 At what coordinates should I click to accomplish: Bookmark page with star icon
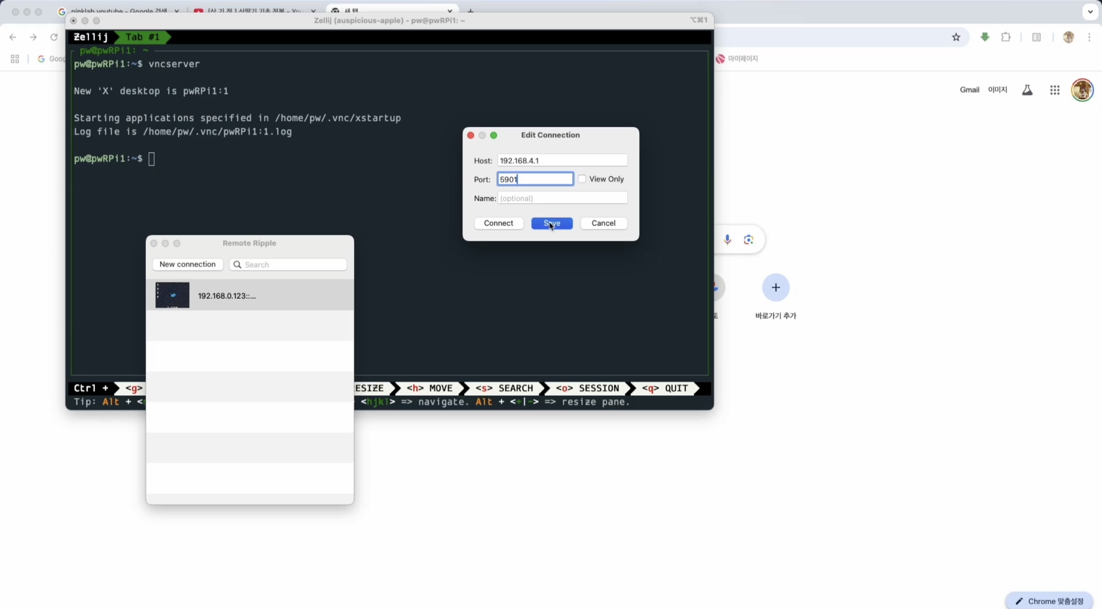point(956,37)
